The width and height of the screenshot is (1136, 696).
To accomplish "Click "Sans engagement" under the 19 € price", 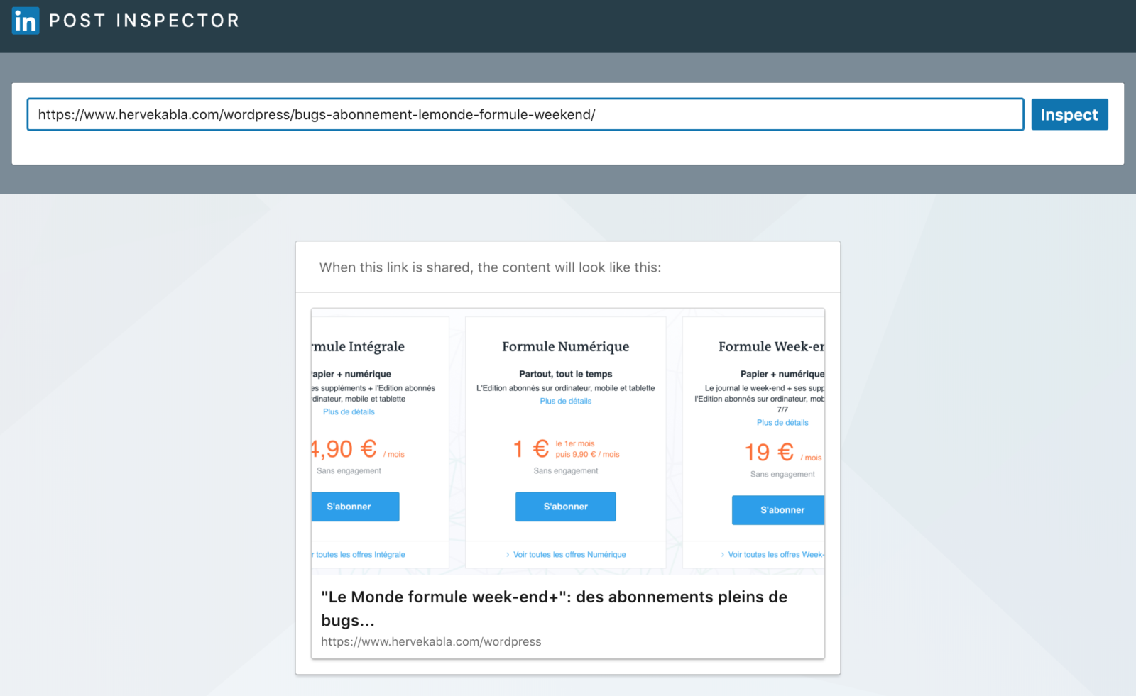I will [782, 474].
